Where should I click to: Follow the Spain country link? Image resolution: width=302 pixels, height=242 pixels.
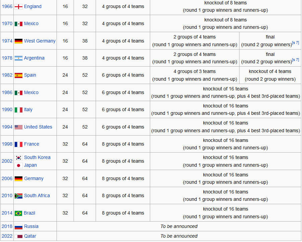[30, 75]
